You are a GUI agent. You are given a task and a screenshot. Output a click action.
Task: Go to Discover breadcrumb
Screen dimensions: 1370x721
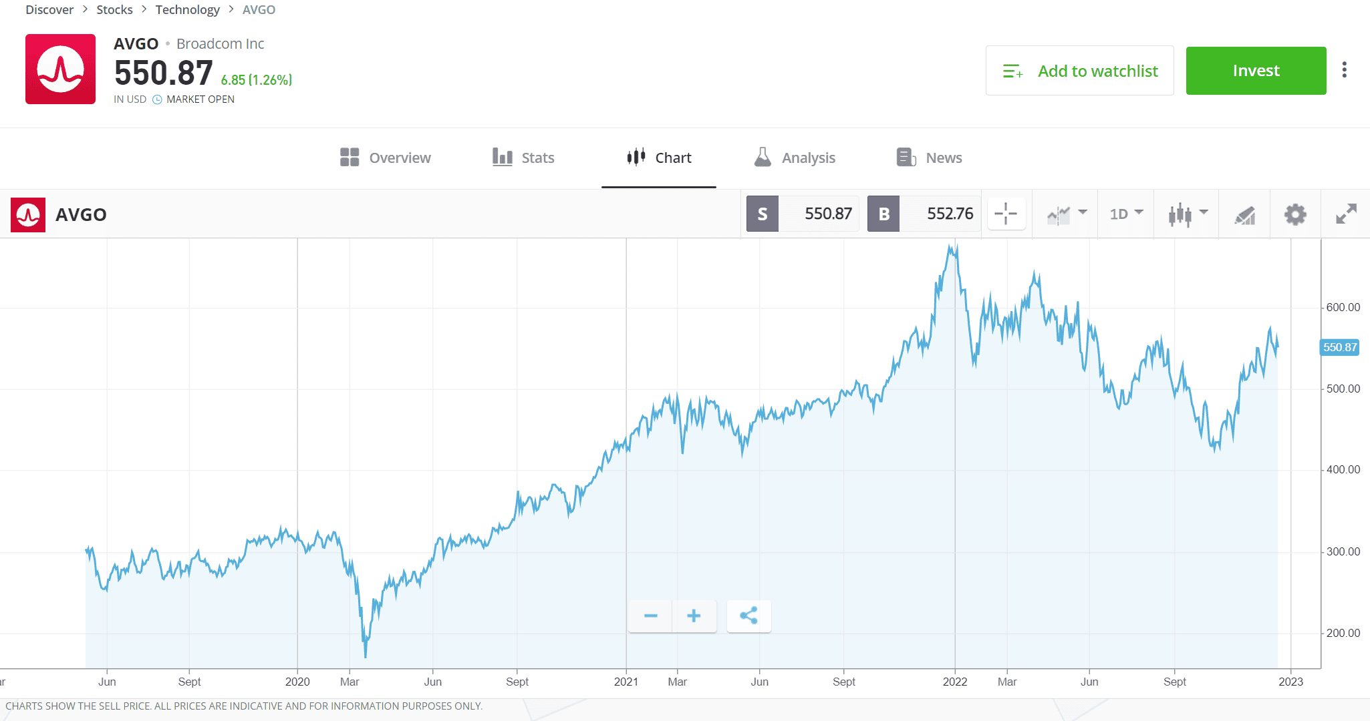(49, 9)
